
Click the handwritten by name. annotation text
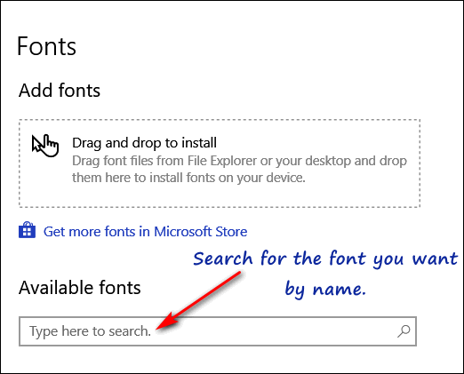tap(325, 289)
